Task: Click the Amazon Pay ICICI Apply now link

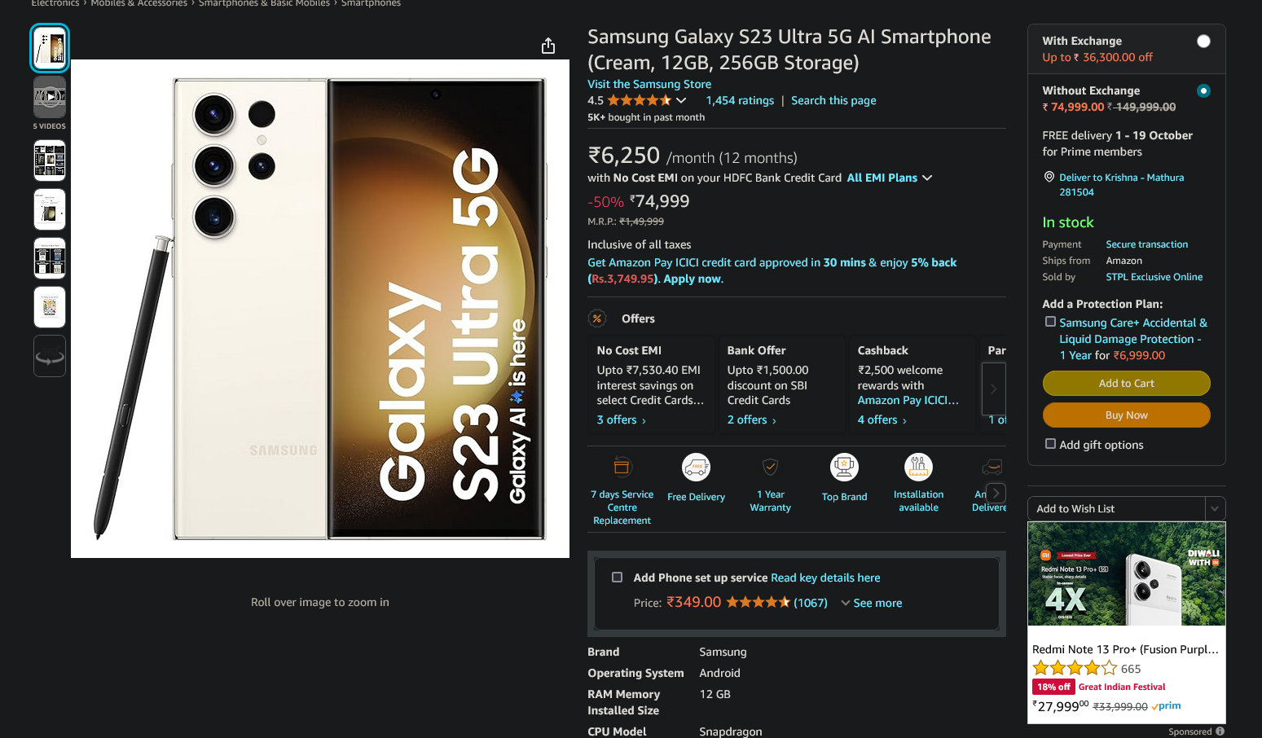Action: pos(693,279)
